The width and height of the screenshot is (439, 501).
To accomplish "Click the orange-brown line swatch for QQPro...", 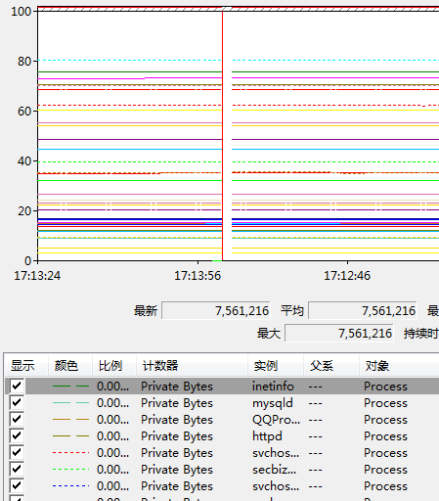I will click(x=70, y=420).
